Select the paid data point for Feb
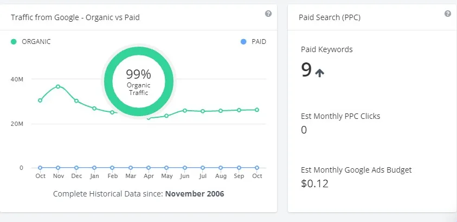The width and height of the screenshot is (457, 222). click(112, 168)
